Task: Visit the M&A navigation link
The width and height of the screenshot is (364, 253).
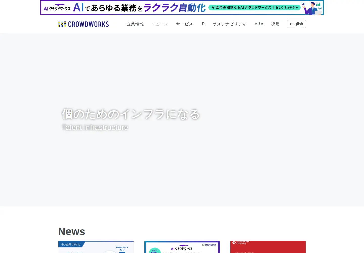Action: [259, 24]
